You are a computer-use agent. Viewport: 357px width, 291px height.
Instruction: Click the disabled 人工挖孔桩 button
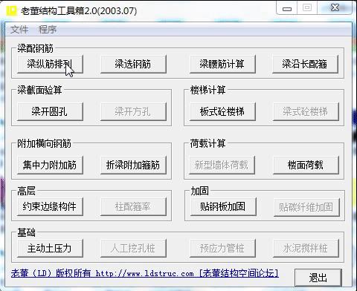[133, 248]
